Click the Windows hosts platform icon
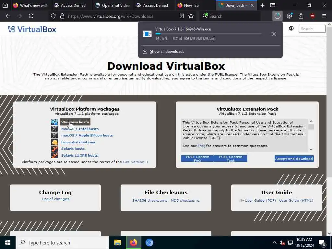 (54, 122)
